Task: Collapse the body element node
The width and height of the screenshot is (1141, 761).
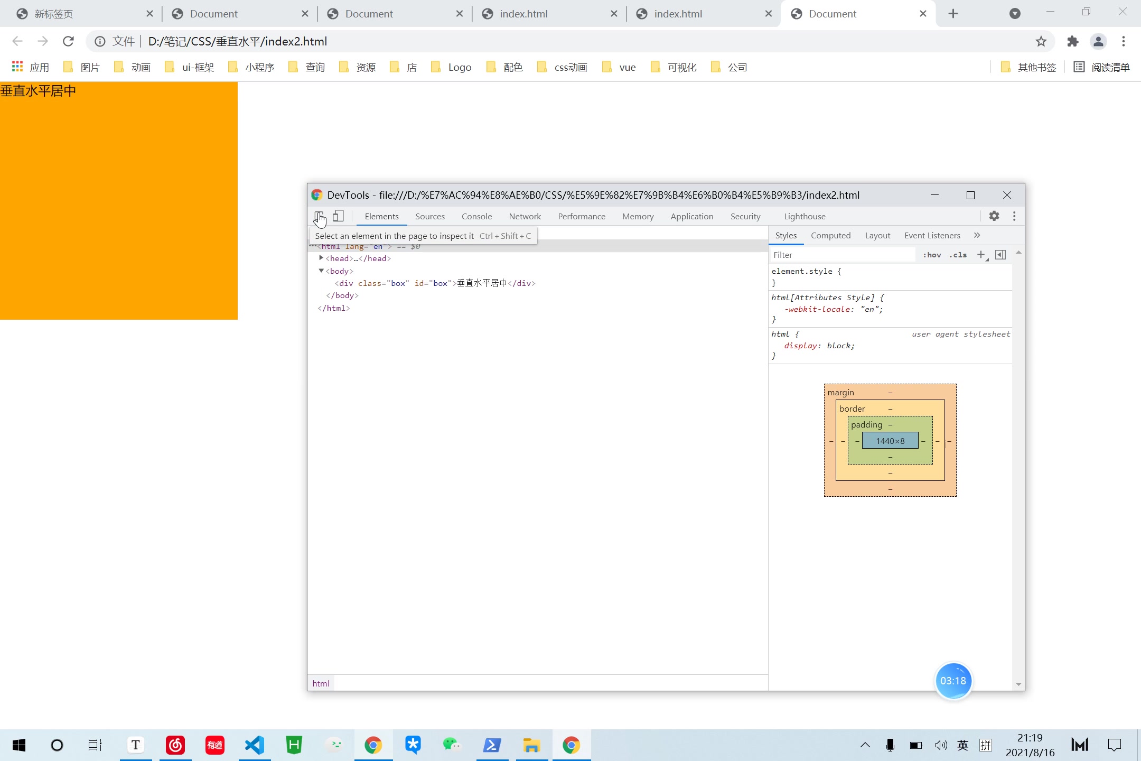Action: (x=321, y=271)
